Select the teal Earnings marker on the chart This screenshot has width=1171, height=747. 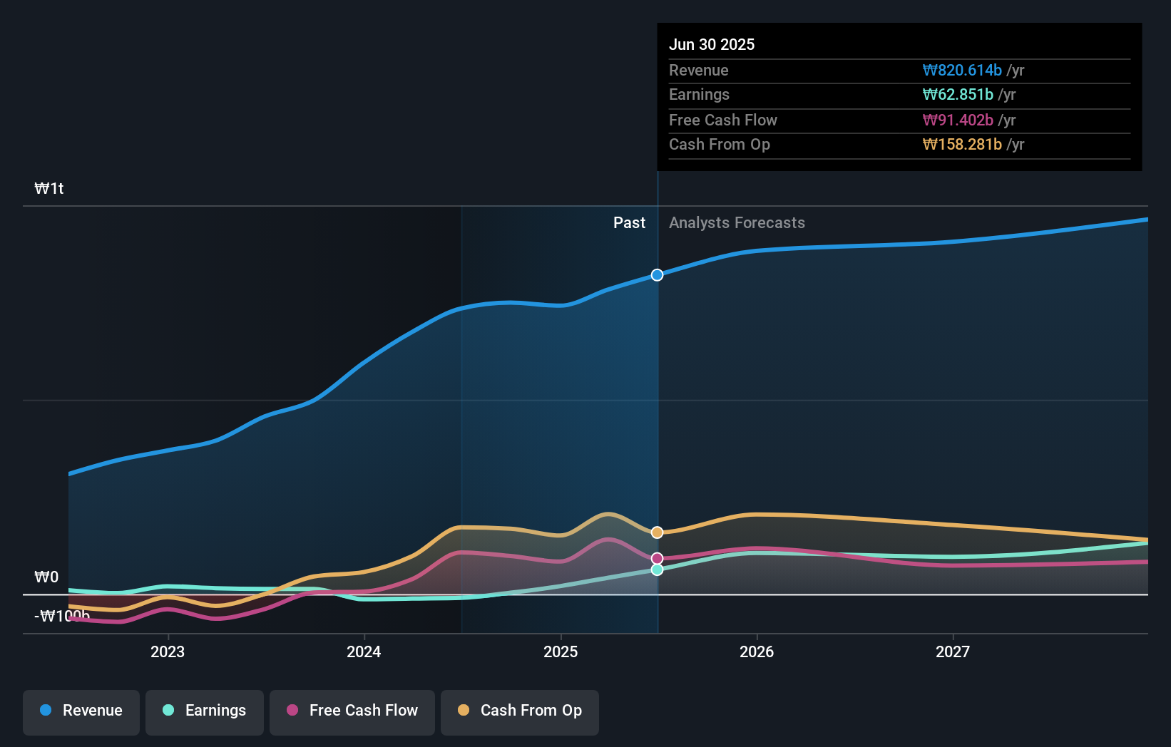pyautogui.click(x=657, y=569)
